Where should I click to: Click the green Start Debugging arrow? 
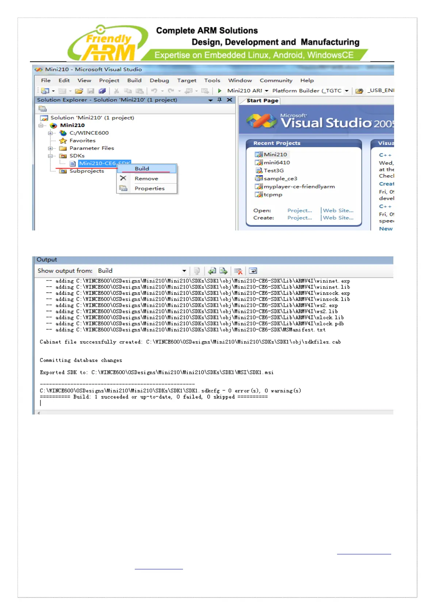(220, 91)
